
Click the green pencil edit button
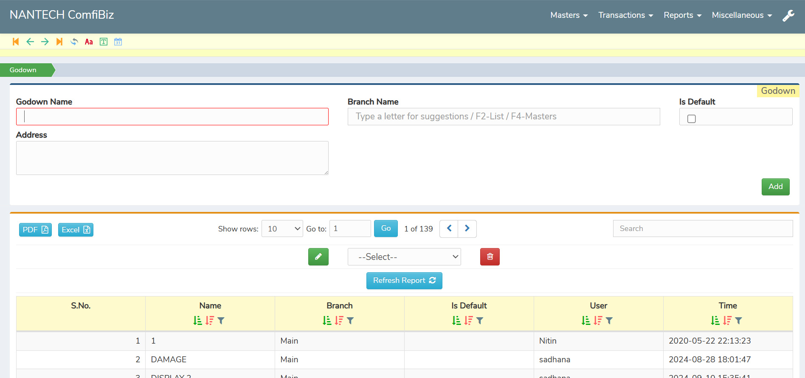click(318, 257)
